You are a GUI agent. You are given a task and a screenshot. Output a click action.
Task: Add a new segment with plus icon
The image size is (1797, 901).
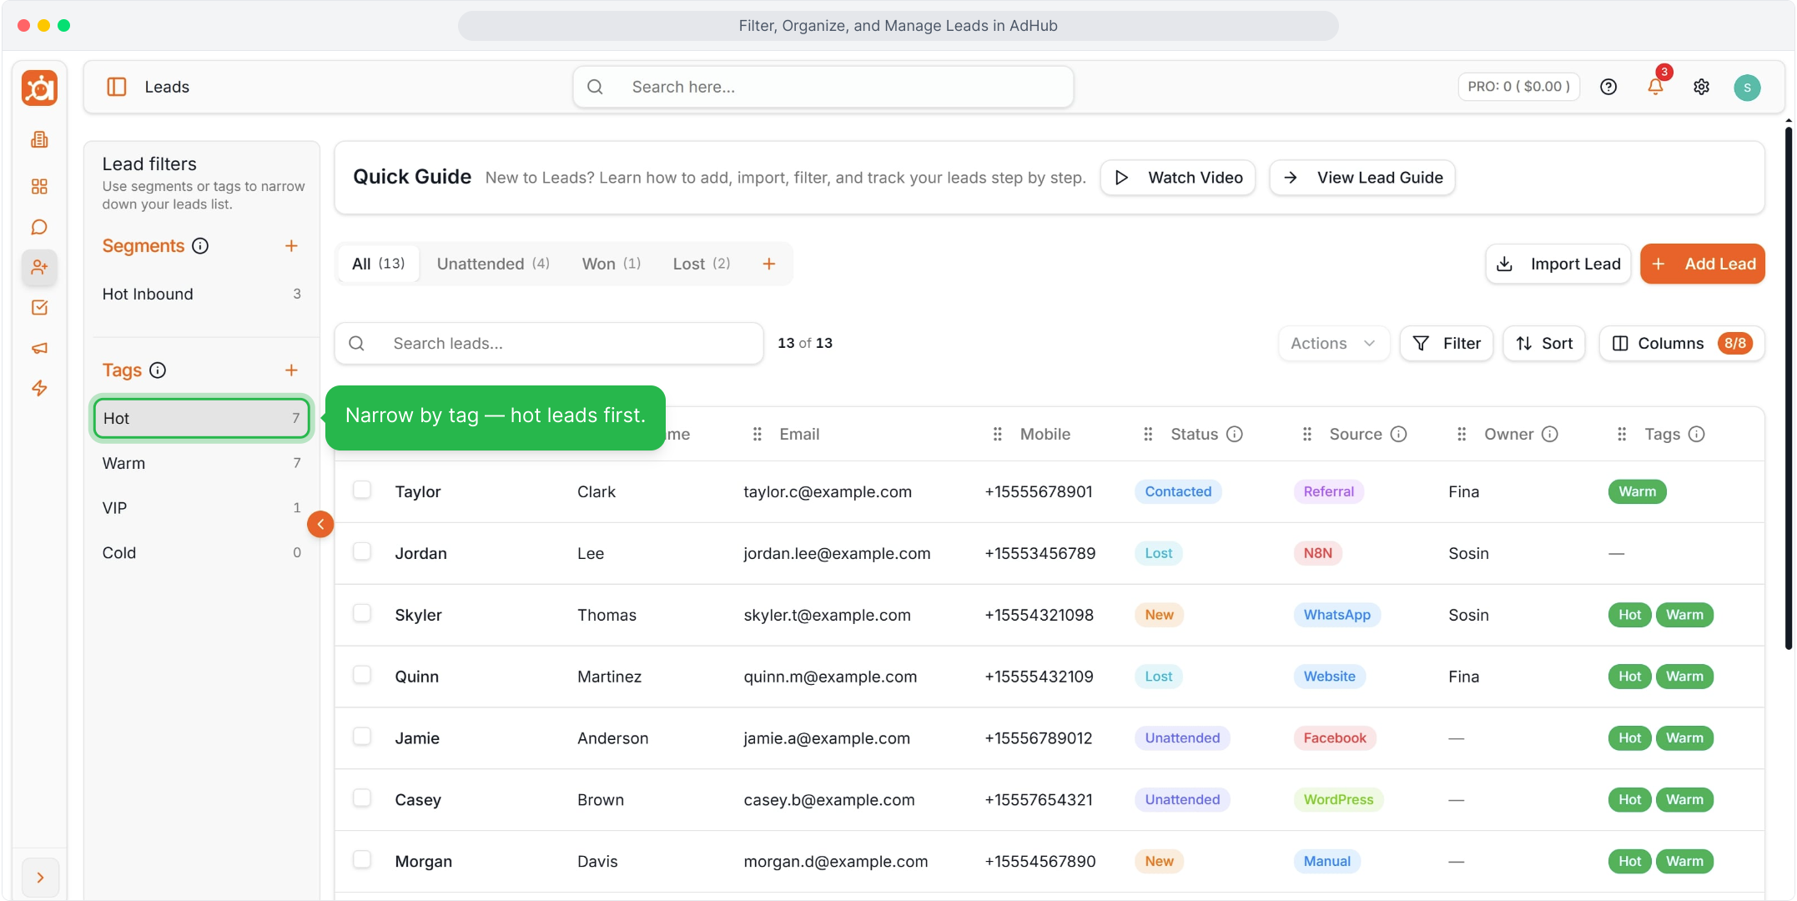[291, 246]
